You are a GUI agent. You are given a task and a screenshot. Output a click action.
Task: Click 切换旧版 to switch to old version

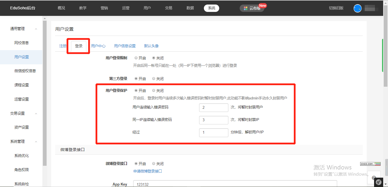coord(336,8)
